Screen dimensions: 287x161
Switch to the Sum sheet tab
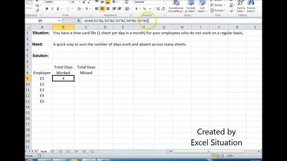click(44, 151)
